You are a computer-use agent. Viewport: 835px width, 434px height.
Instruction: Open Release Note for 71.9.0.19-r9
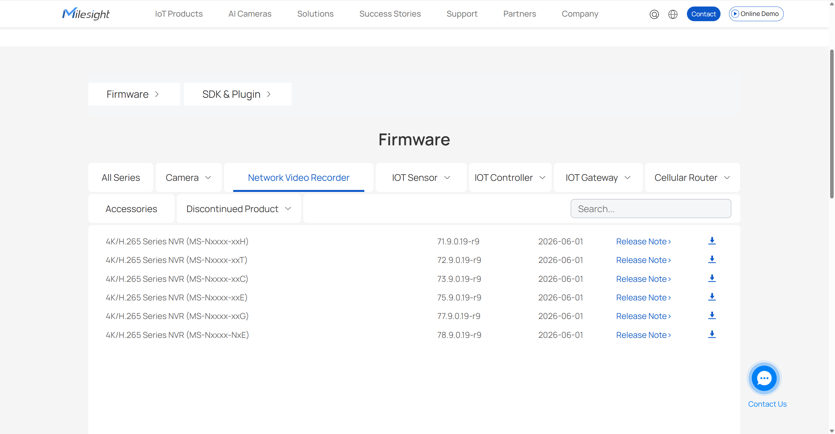643,241
